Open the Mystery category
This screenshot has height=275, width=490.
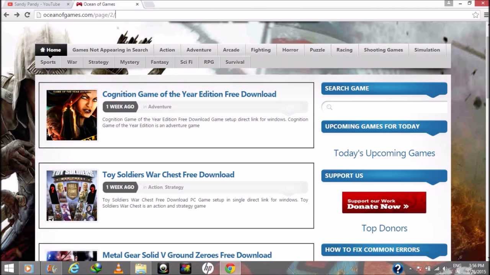click(129, 62)
